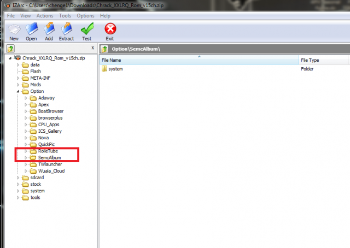350x248 pixels.
Task: Expand the ICS_Gallery folder node
Action: click(x=26, y=131)
